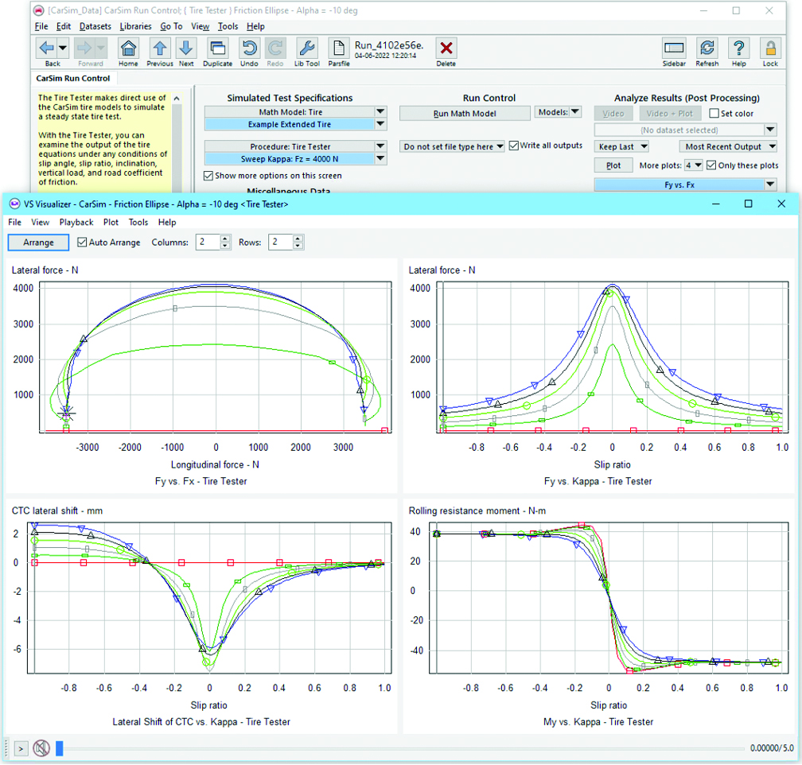Open the More plots count dropdown

pyautogui.click(x=694, y=165)
